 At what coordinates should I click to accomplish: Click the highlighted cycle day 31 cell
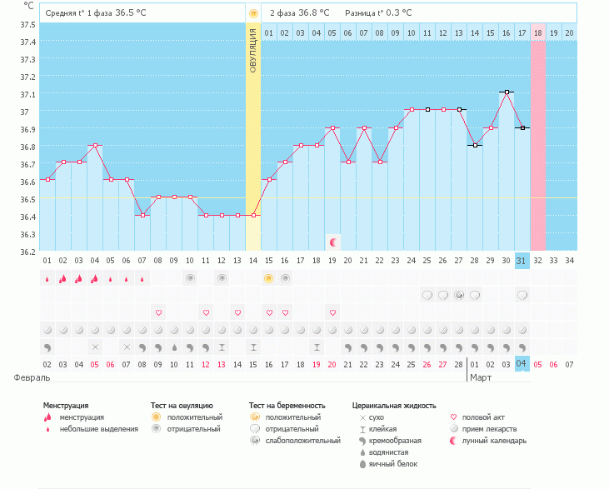coord(522,260)
